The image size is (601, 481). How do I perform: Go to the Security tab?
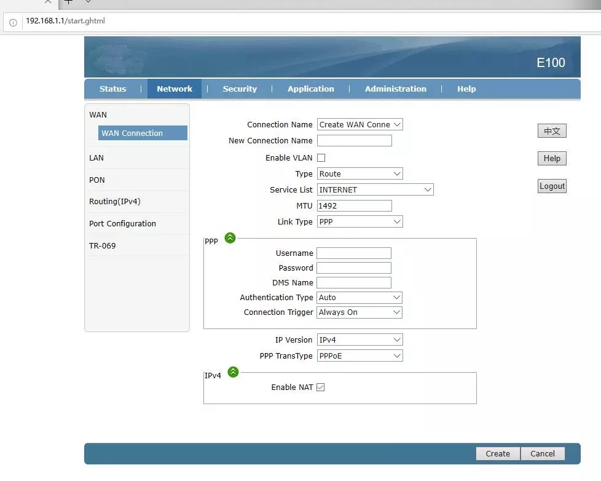[x=240, y=89]
